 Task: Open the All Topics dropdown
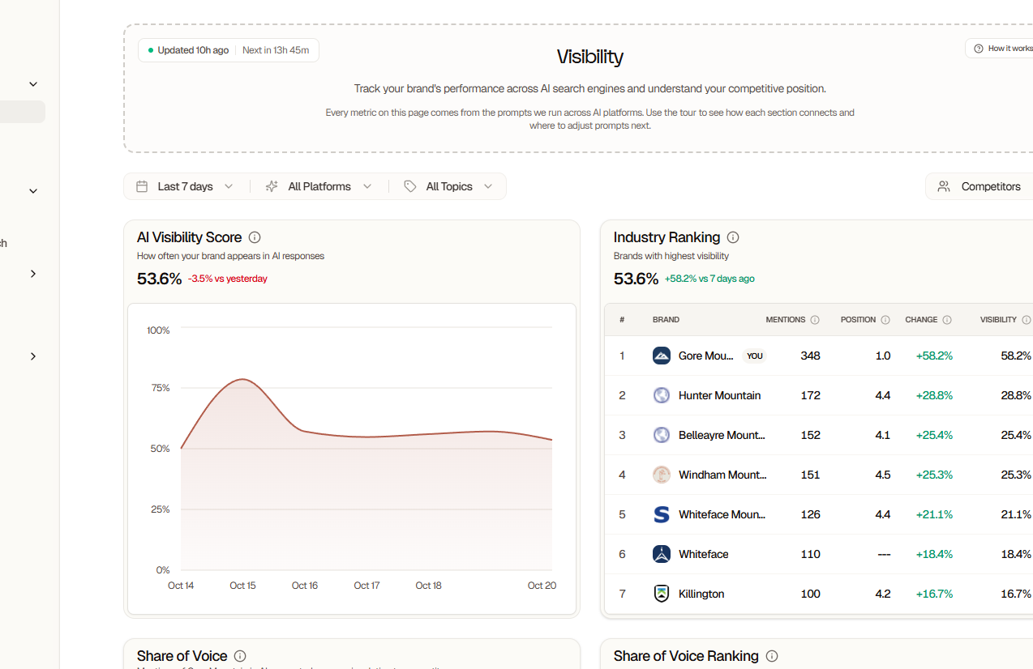(x=448, y=185)
